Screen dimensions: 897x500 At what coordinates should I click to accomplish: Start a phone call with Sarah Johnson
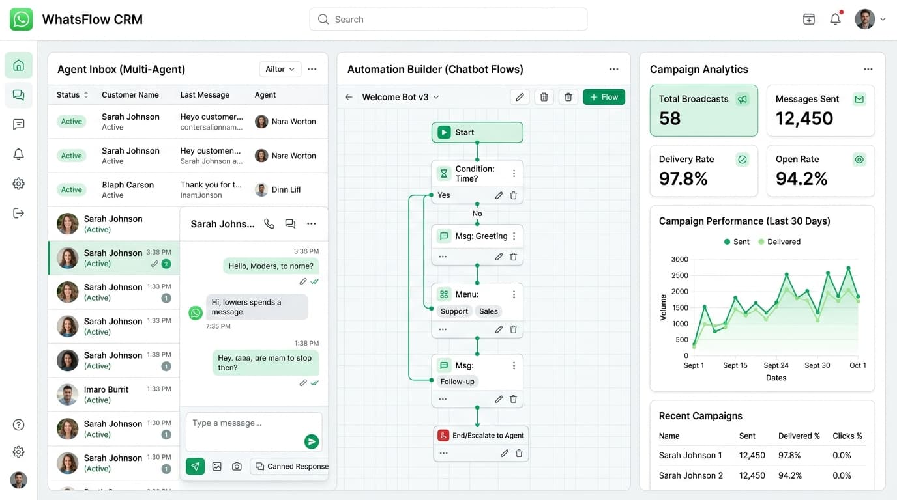click(x=269, y=224)
